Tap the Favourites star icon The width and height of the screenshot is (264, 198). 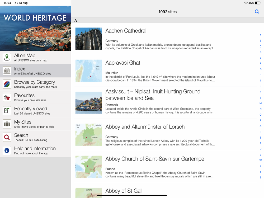(x=7, y=97)
